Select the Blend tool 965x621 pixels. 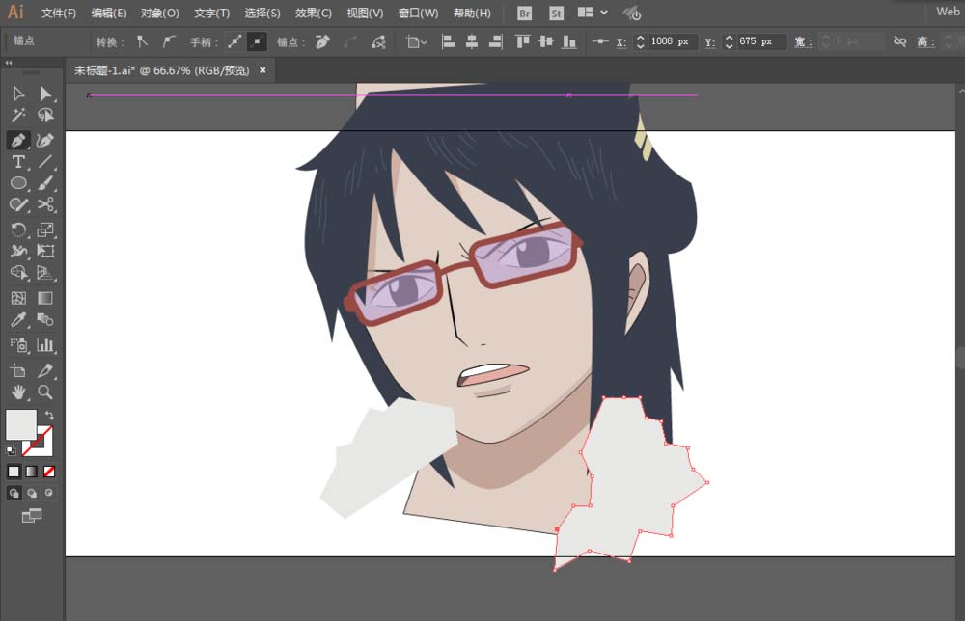45,320
